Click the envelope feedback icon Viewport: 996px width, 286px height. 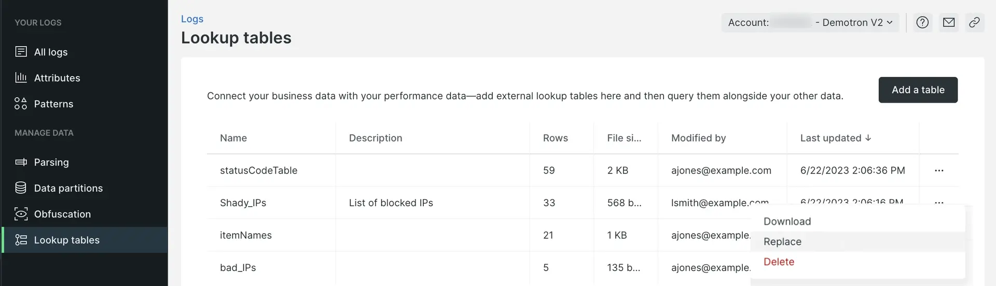(x=949, y=22)
